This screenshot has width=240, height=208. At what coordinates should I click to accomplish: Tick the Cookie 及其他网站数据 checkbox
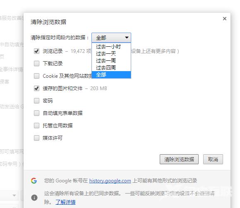point(36,76)
